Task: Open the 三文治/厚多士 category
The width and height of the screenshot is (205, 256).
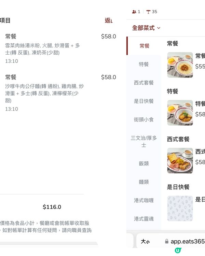Action: 144,141
